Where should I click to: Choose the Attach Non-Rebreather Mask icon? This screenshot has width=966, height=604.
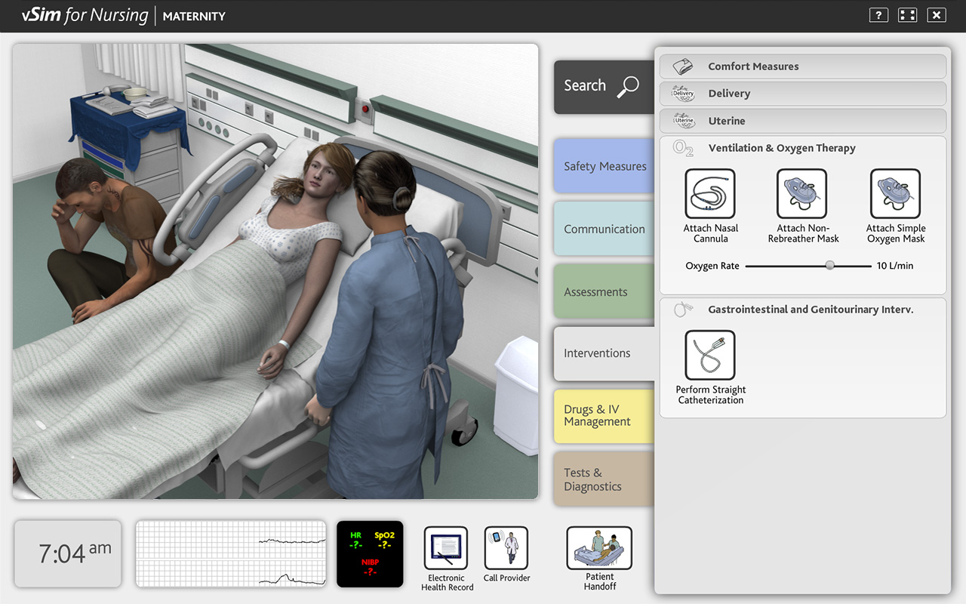801,193
